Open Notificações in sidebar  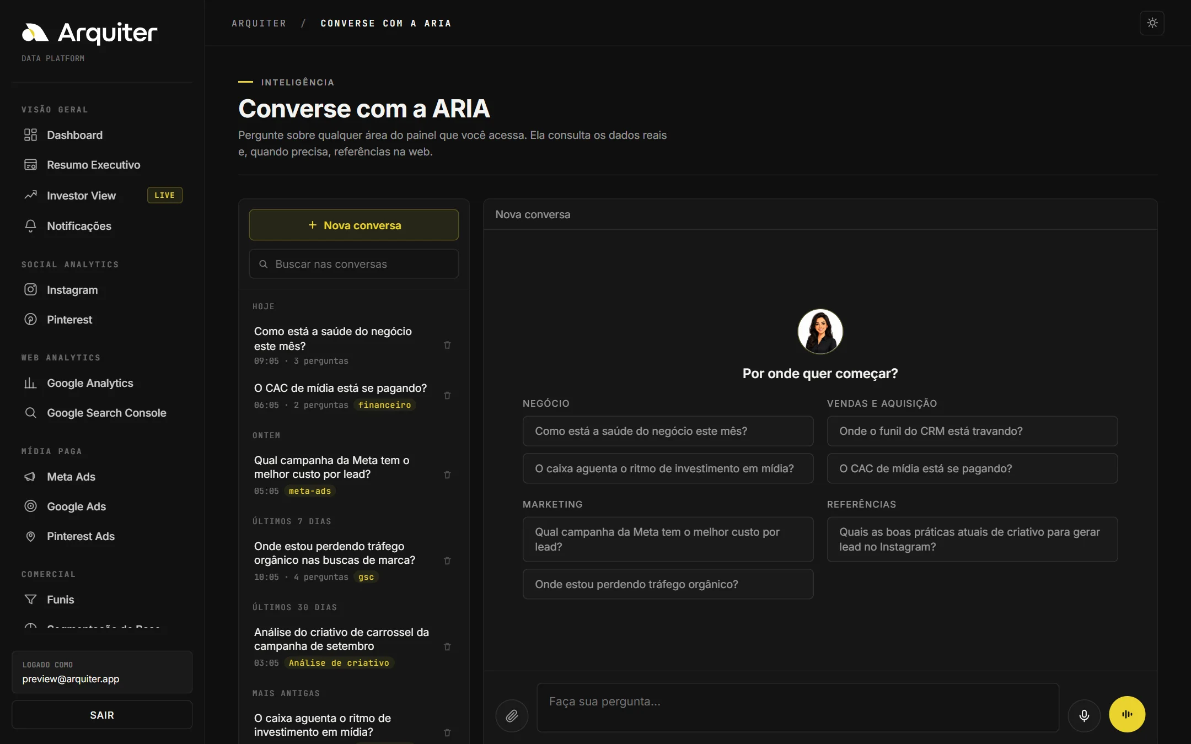pos(102,226)
